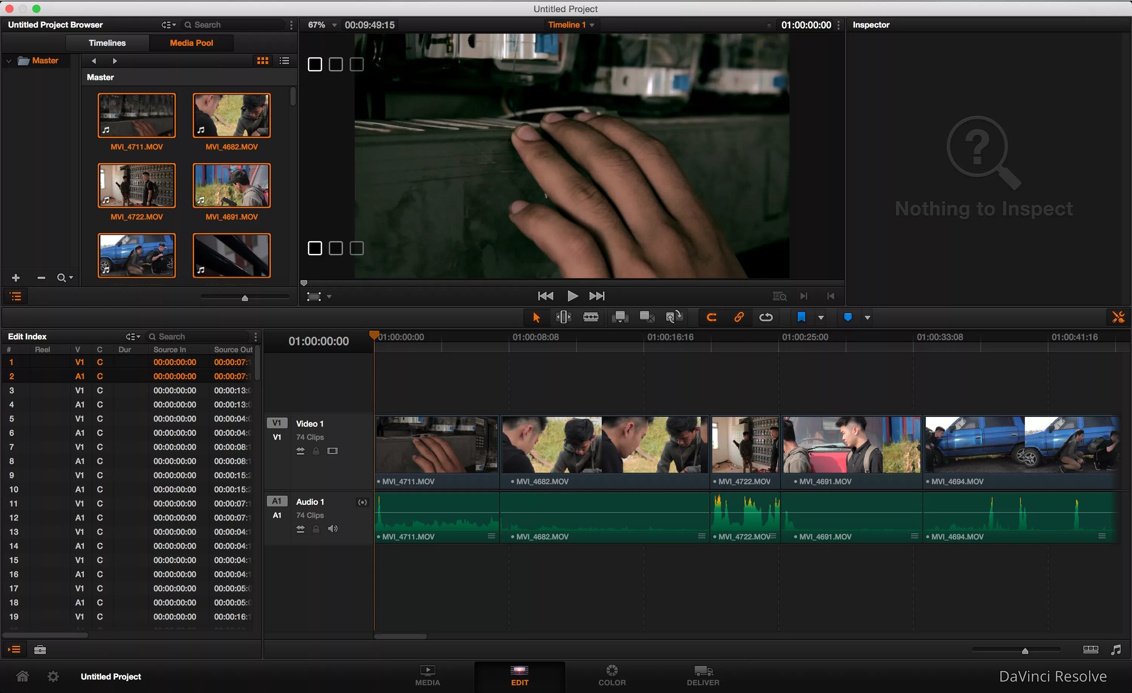
Task: Click the blue flag icon
Action: pyautogui.click(x=801, y=317)
